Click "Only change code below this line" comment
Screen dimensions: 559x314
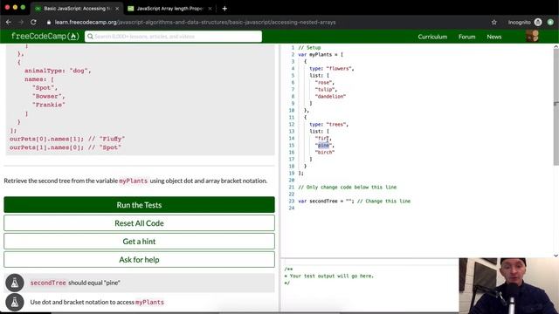(x=348, y=188)
